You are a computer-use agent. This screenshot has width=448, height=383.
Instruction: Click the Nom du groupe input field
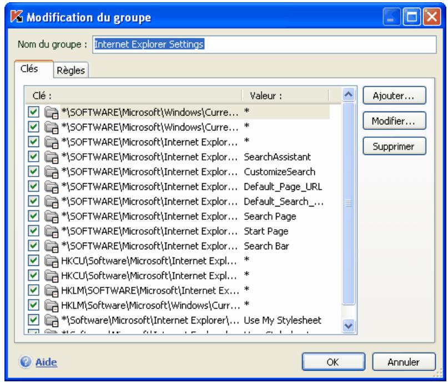pos(264,44)
